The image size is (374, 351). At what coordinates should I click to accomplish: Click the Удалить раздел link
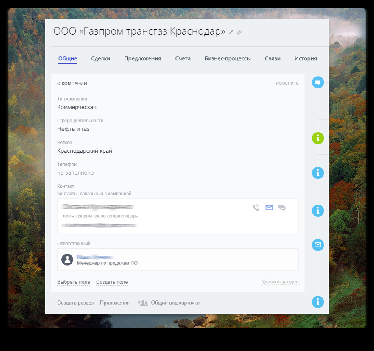(280, 282)
